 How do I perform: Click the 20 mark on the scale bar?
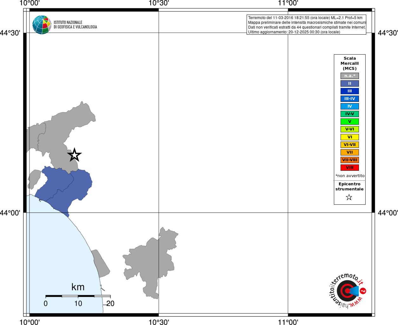tap(110, 303)
